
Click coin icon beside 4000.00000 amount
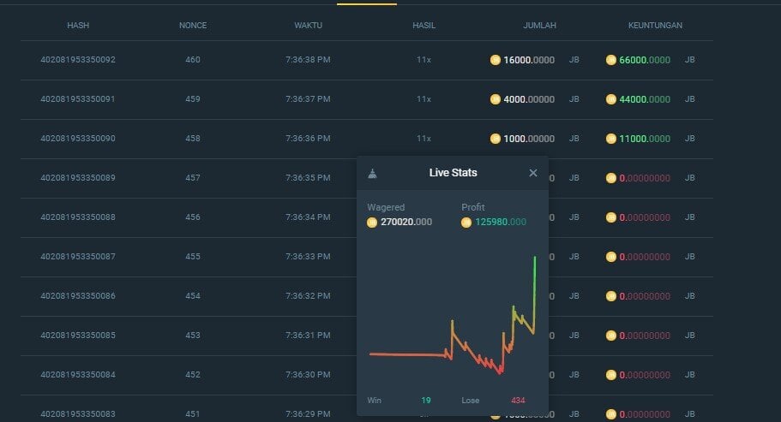tap(496, 99)
